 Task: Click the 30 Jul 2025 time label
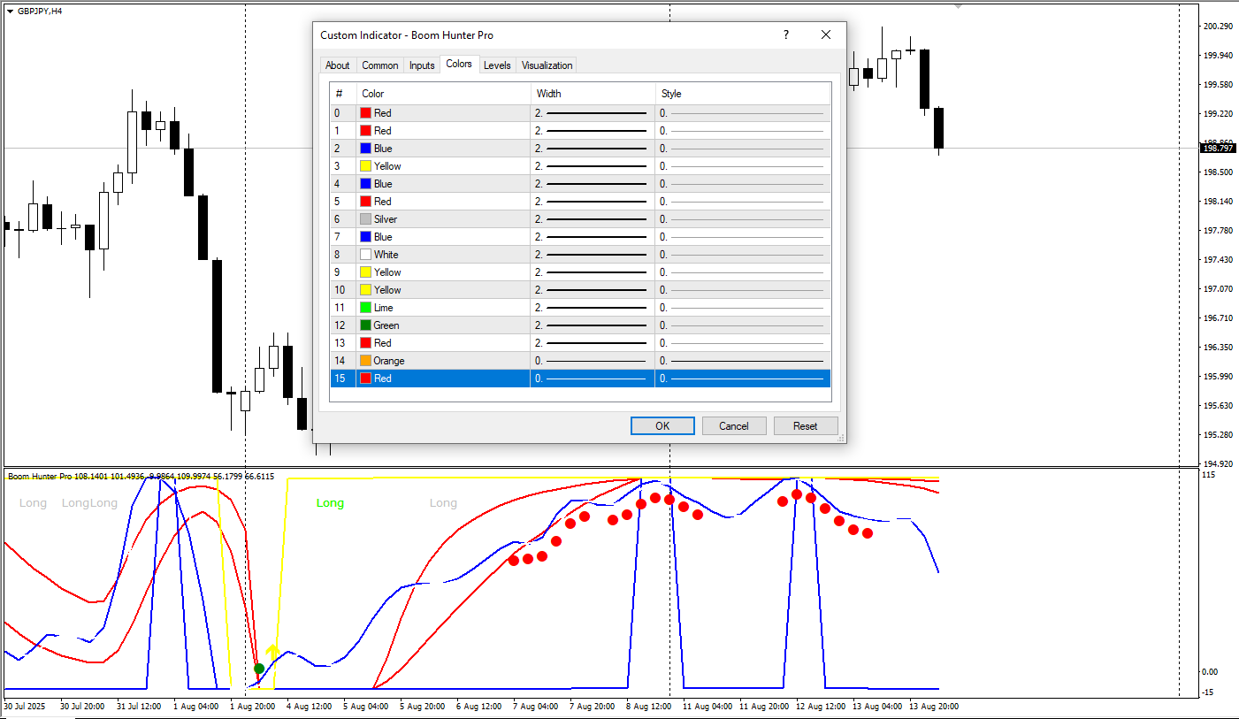point(24,707)
